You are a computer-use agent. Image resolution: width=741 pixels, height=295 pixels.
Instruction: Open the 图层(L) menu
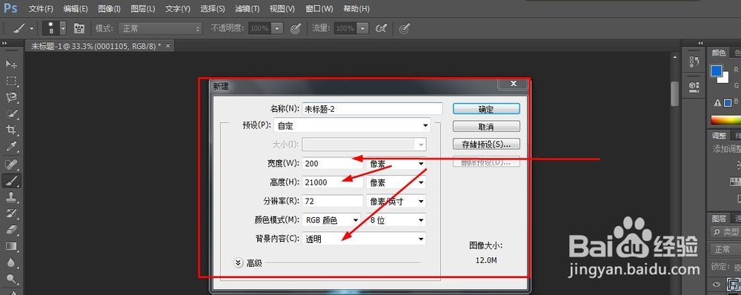click(143, 8)
